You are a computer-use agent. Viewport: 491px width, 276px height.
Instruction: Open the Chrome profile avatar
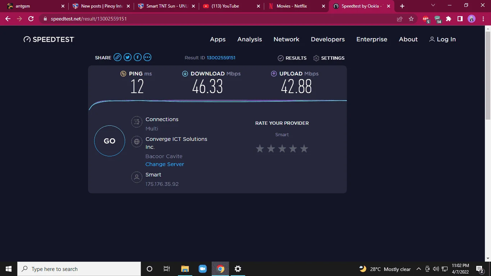coord(472,19)
